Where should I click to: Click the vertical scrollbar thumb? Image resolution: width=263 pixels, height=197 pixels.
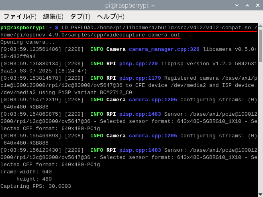click(x=260, y=46)
